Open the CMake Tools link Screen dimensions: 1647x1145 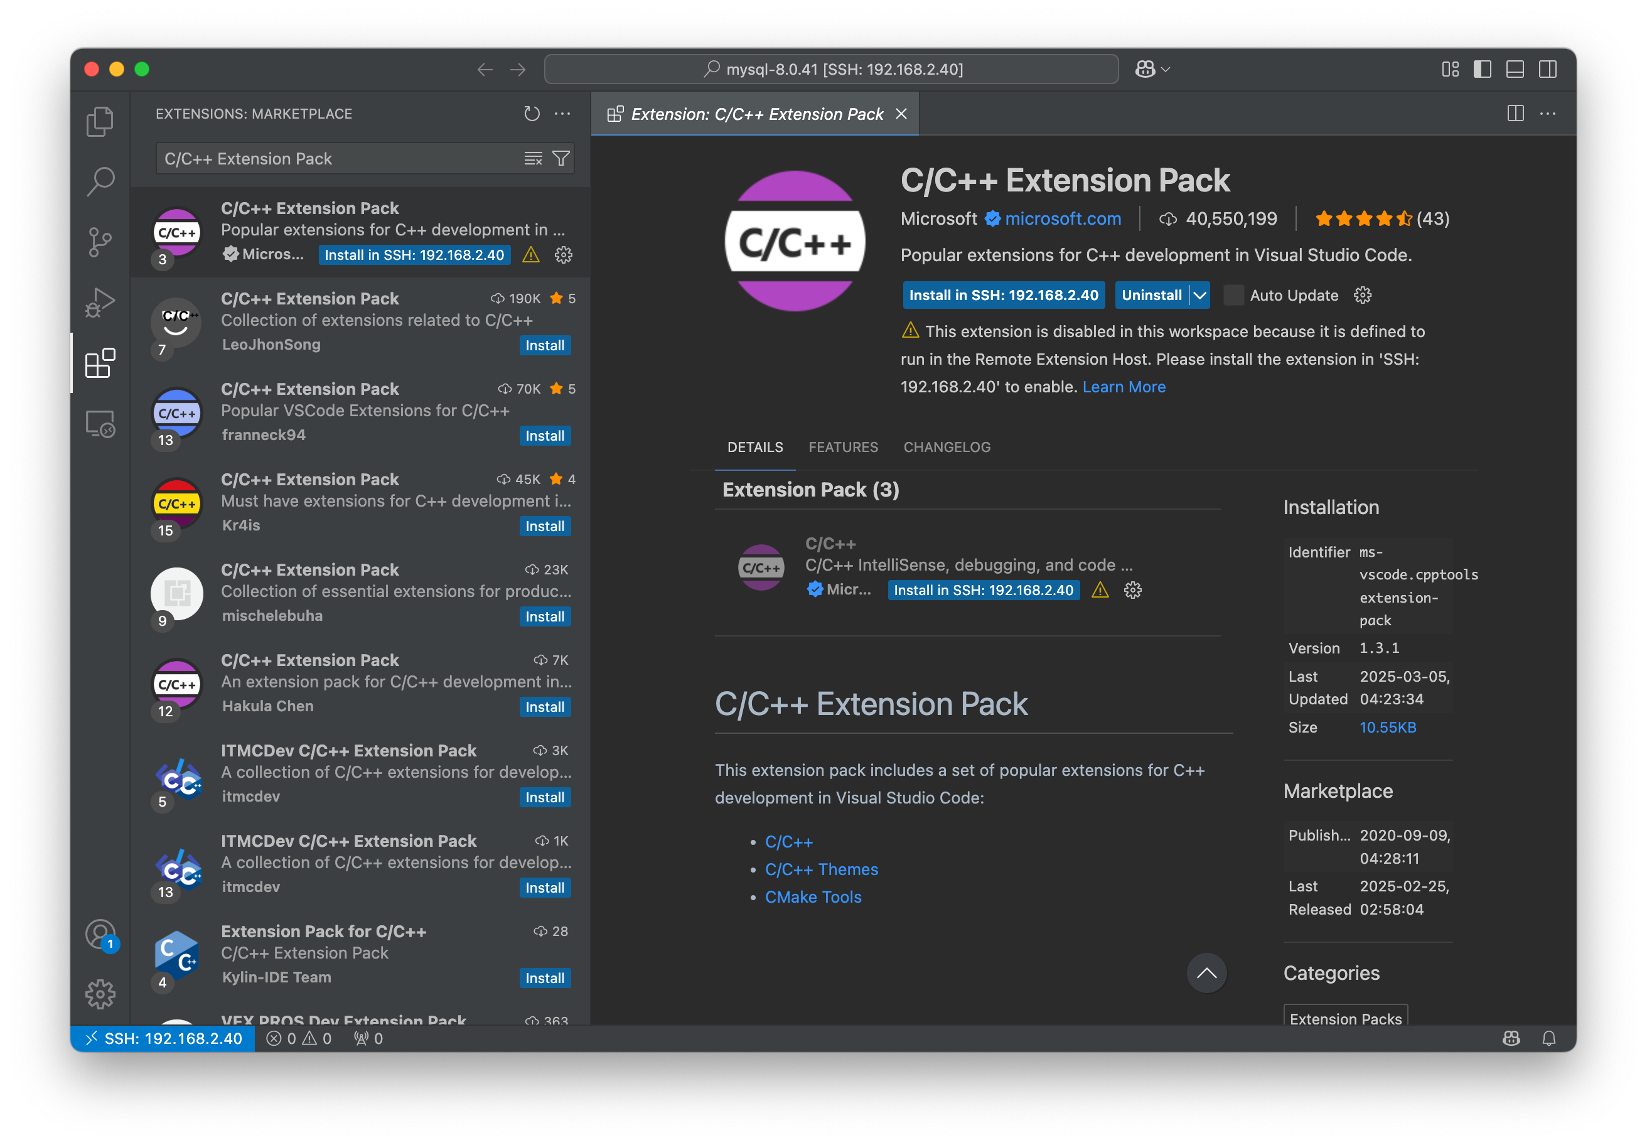(x=813, y=897)
